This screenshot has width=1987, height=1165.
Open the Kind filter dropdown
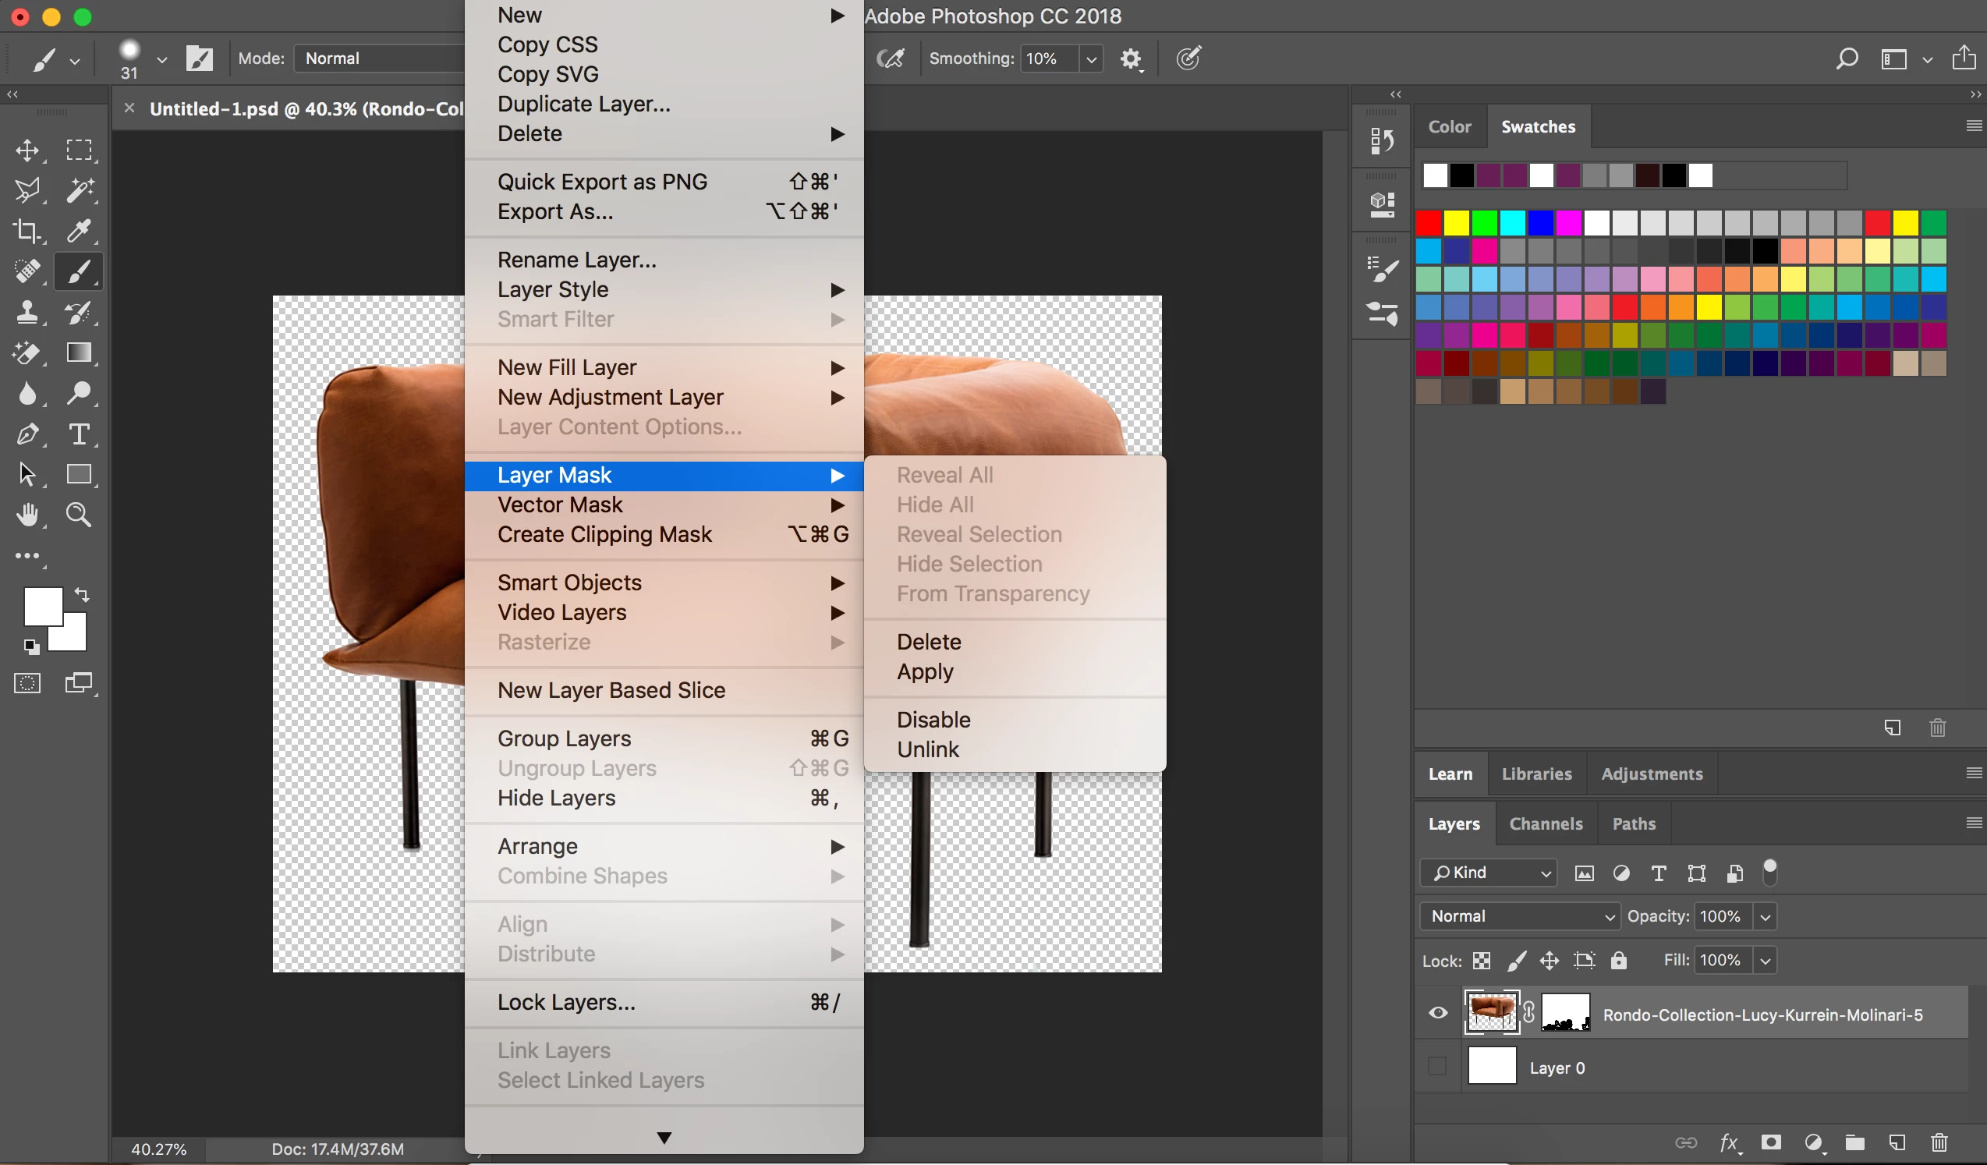pyautogui.click(x=1488, y=873)
